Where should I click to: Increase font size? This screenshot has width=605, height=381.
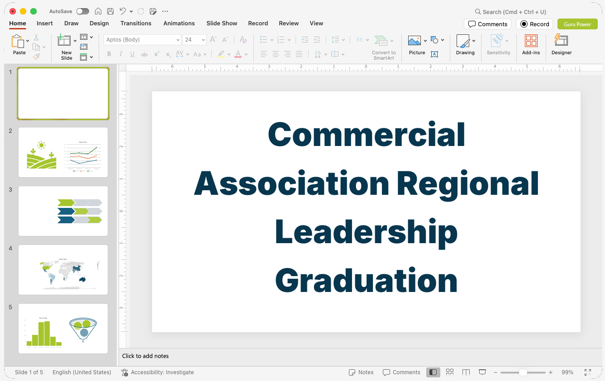click(x=213, y=40)
